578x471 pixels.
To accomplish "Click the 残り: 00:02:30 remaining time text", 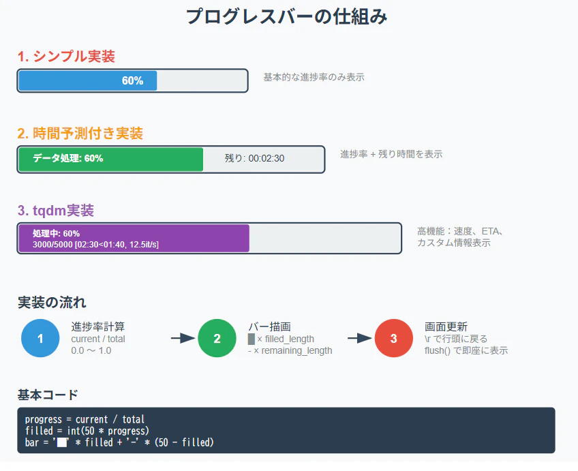I will click(x=254, y=158).
